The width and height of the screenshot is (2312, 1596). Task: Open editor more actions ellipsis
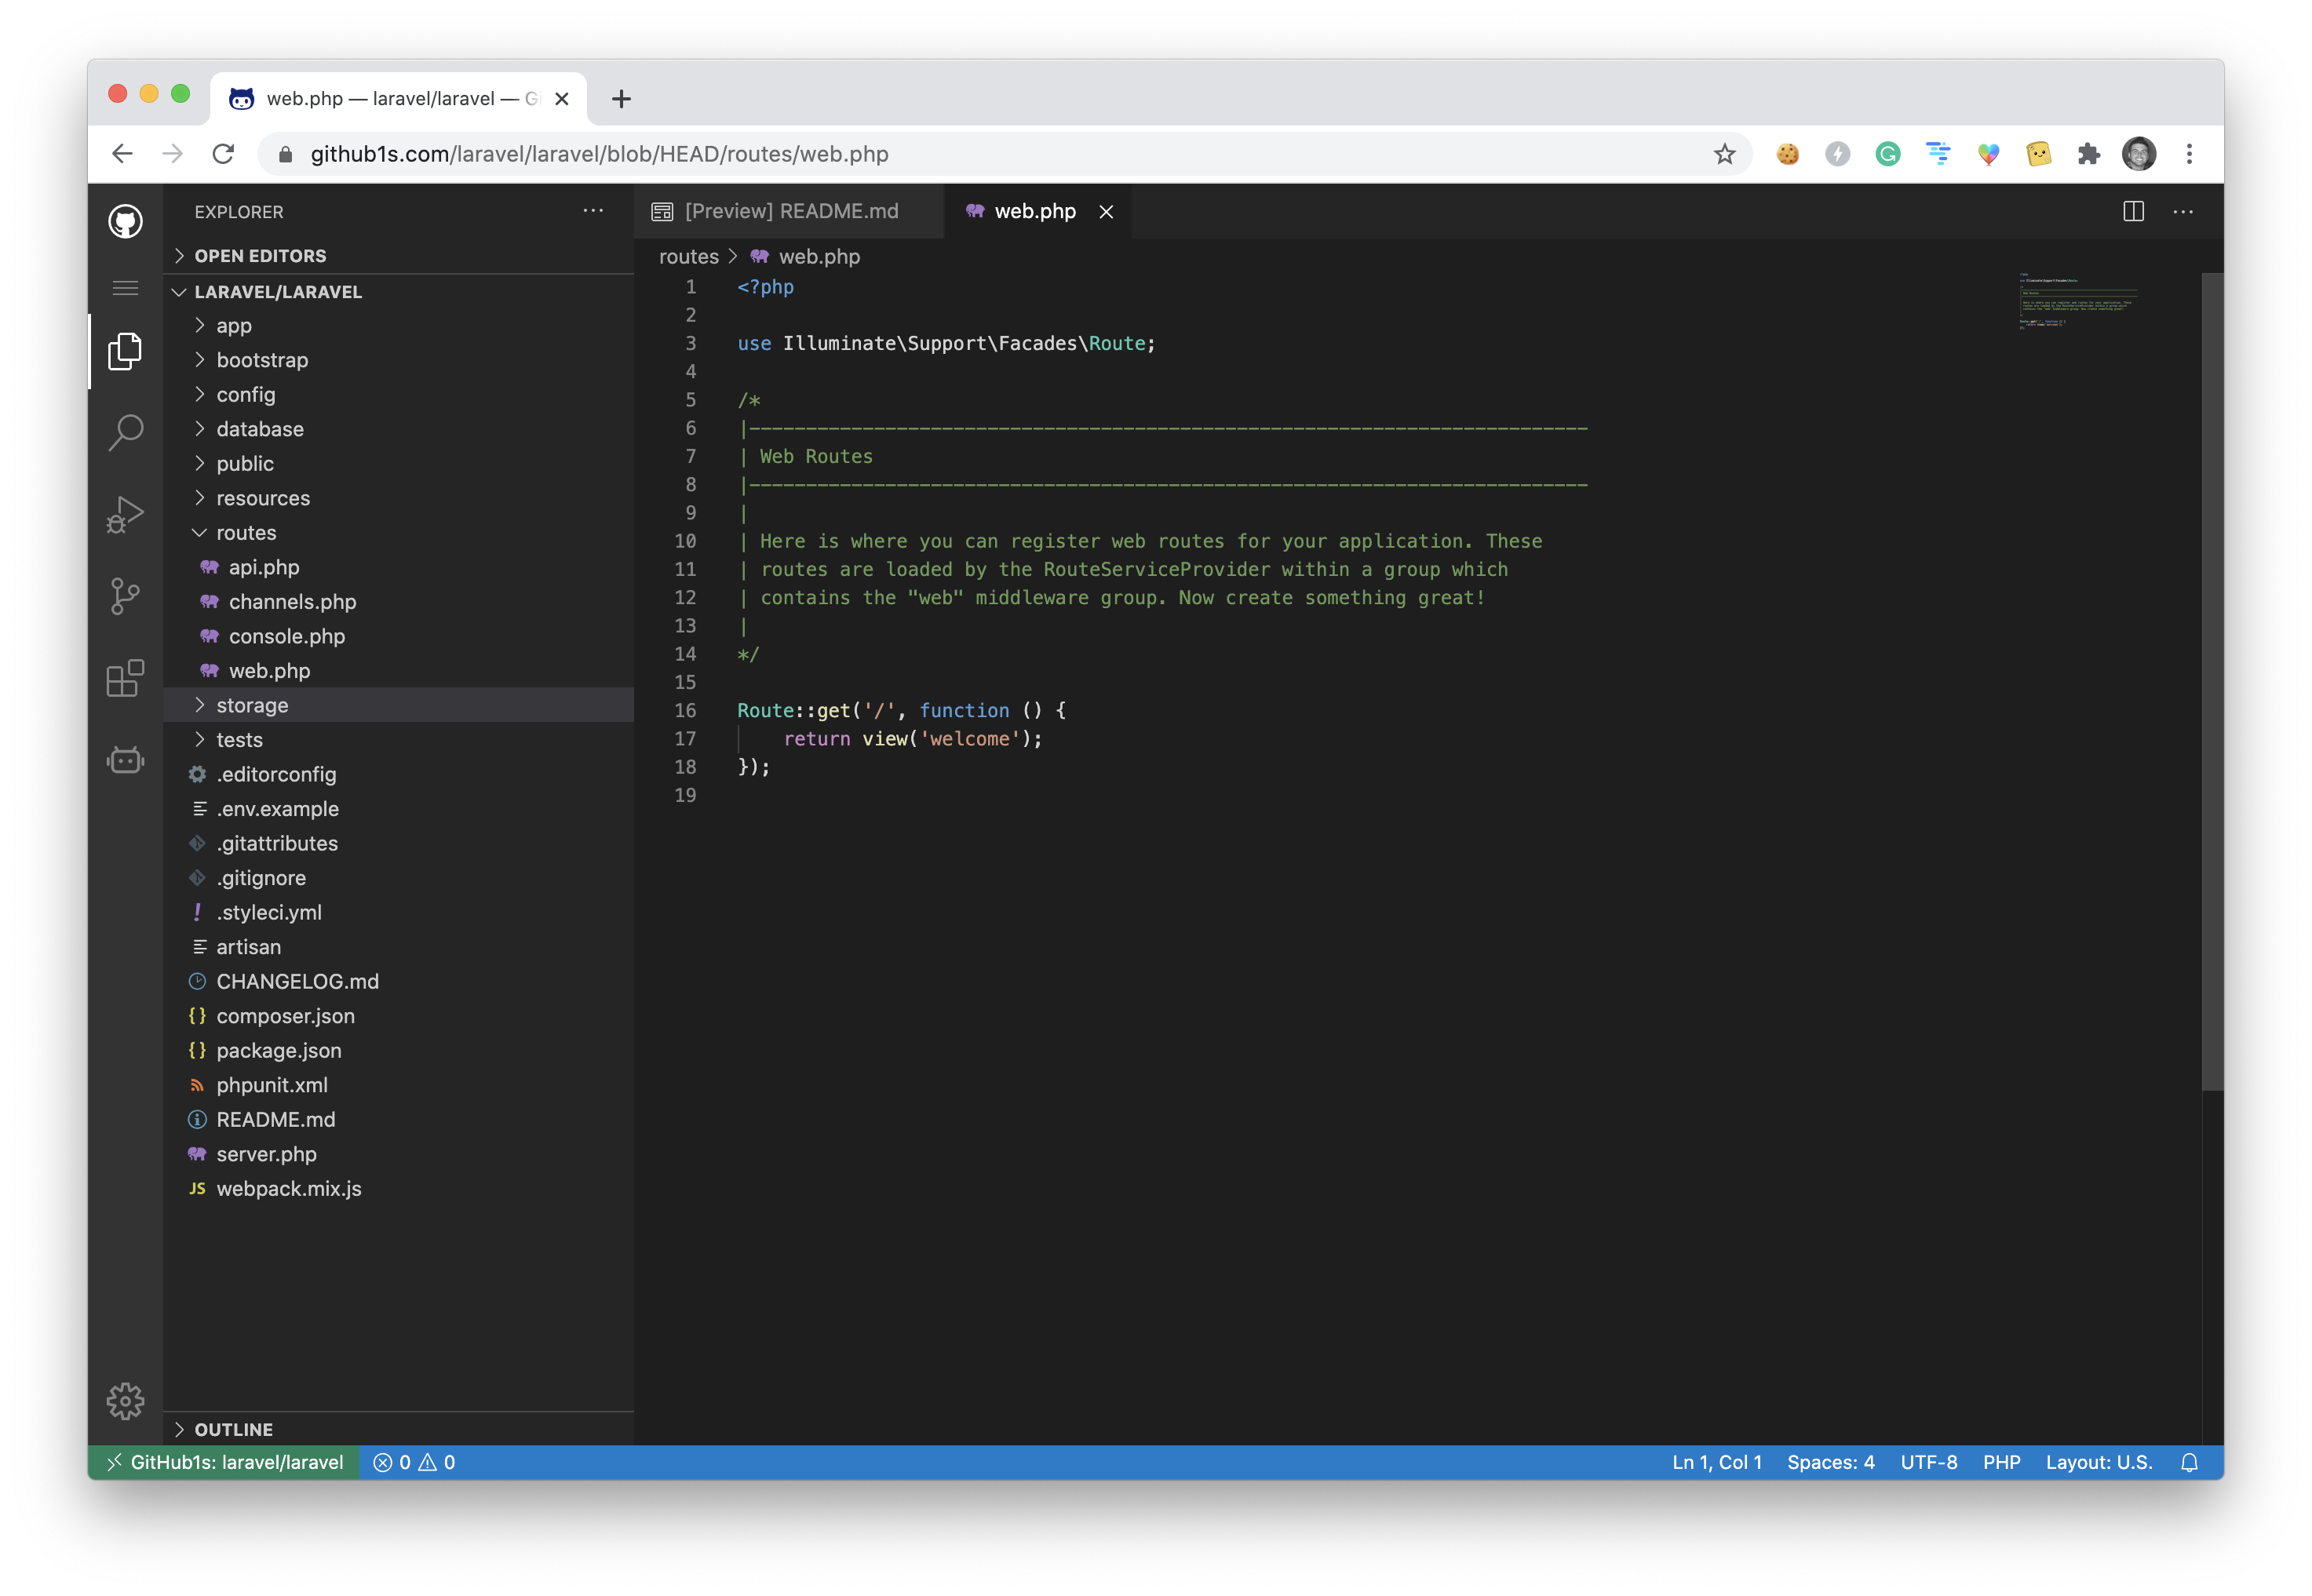(2183, 211)
